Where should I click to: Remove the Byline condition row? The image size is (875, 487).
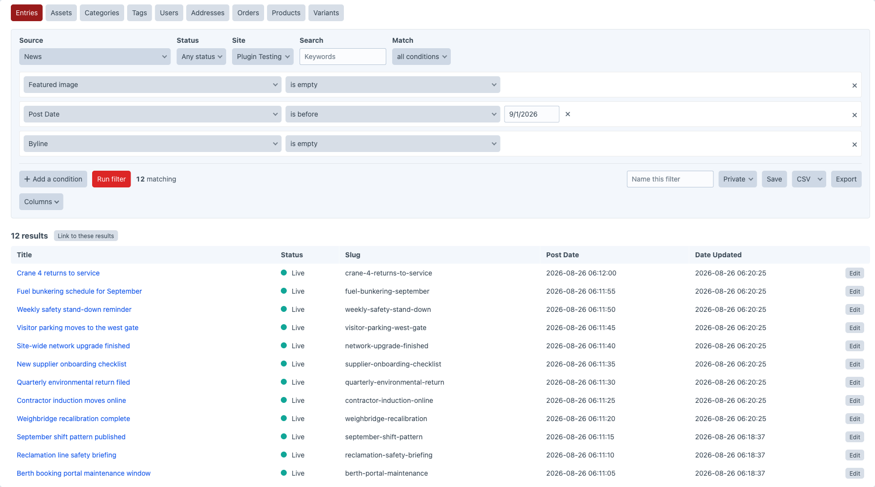click(854, 145)
